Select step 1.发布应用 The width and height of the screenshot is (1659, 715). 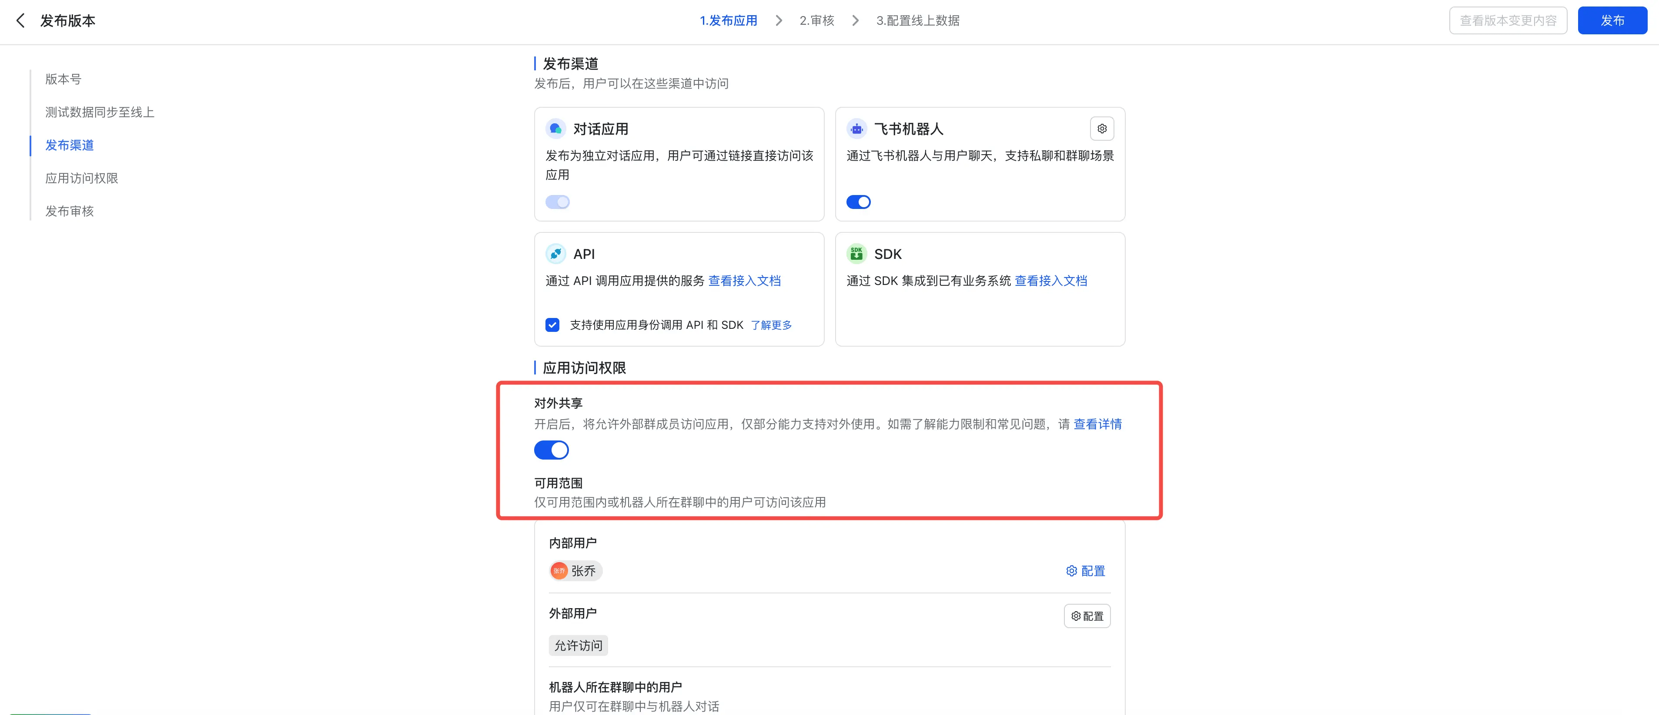[x=729, y=20]
